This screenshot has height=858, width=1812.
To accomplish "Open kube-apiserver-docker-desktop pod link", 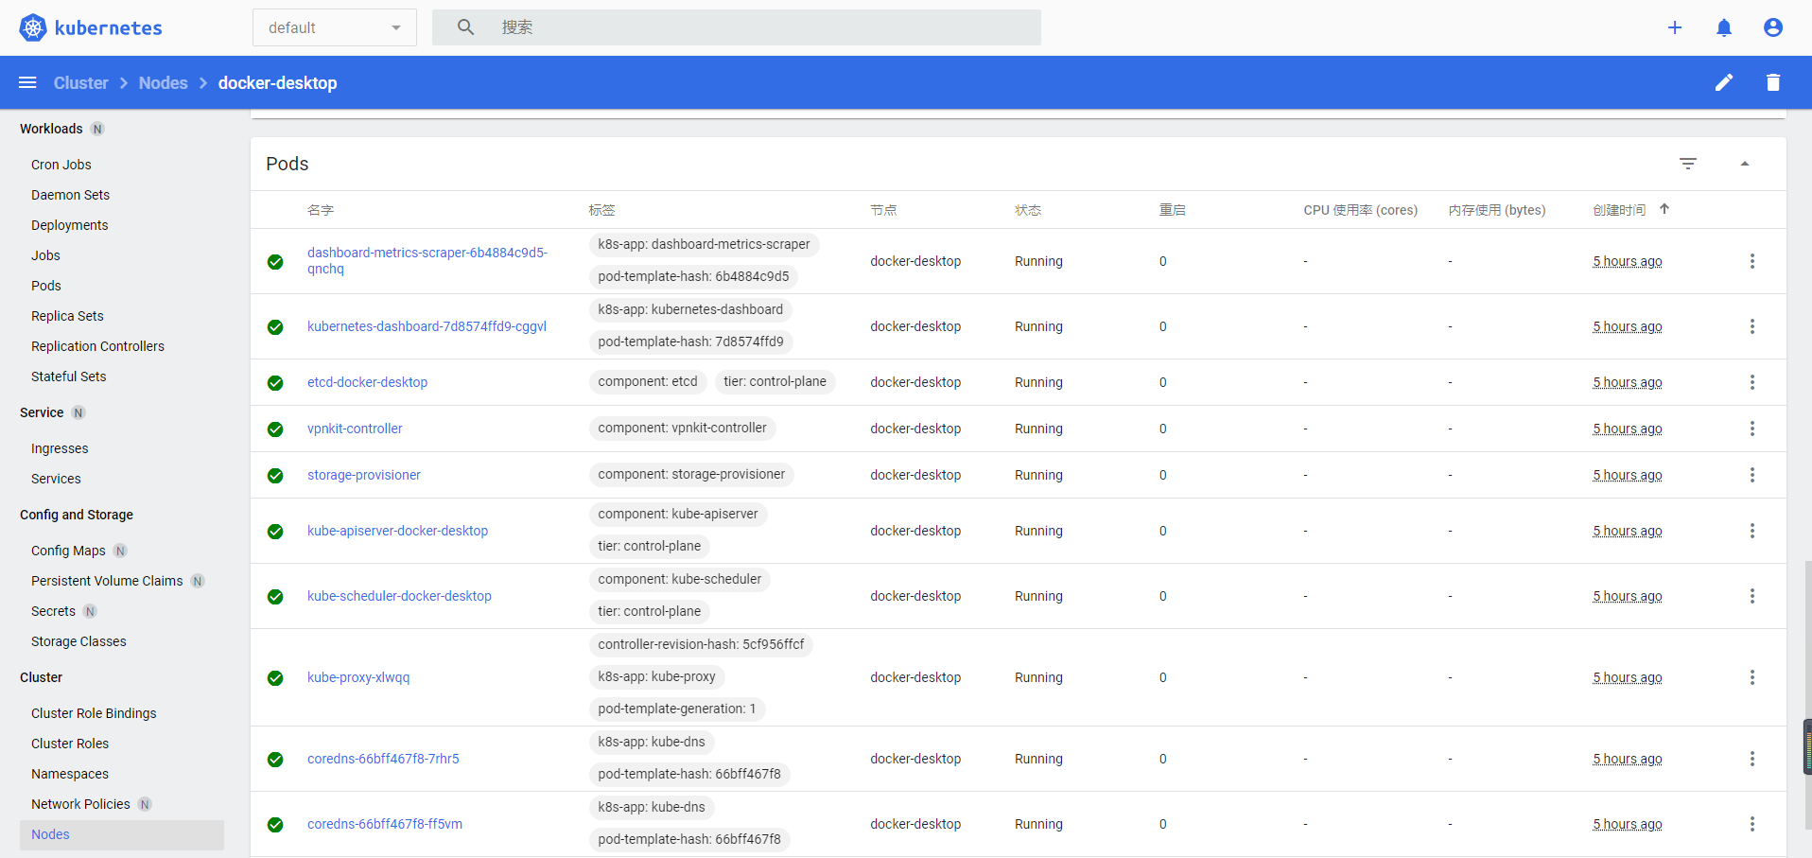I will click(x=397, y=531).
